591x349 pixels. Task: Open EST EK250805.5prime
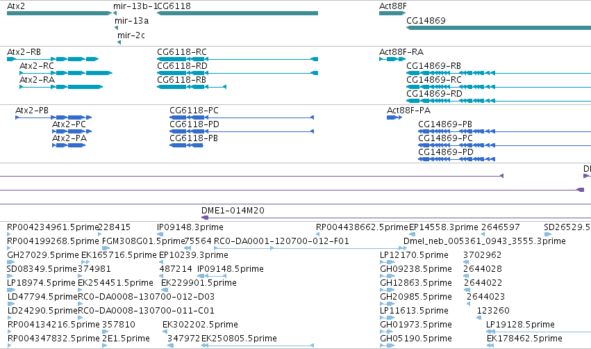click(x=239, y=339)
